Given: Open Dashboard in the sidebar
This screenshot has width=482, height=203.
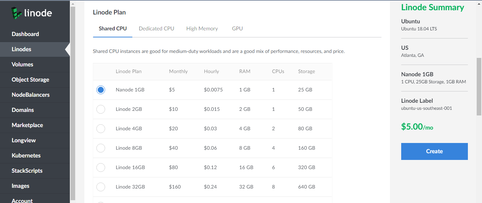Looking at the screenshot, I should pyautogui.click(x=25, y=34).
